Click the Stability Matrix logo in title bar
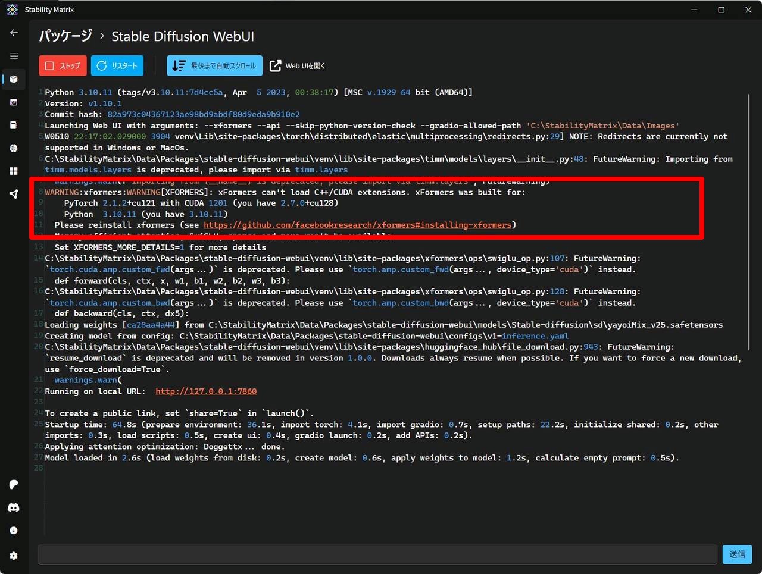This screenshot has width=762, height=574. coord(13,10)
